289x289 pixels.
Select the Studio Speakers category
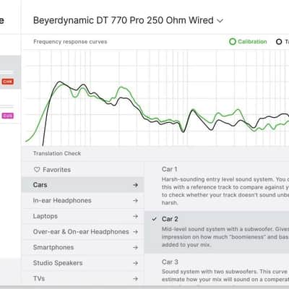point(83,263)
